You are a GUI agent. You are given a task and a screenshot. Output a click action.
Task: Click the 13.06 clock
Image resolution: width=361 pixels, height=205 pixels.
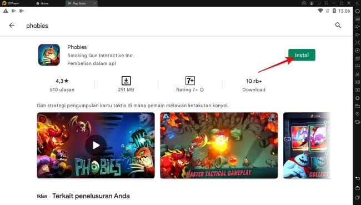point(344,11)
